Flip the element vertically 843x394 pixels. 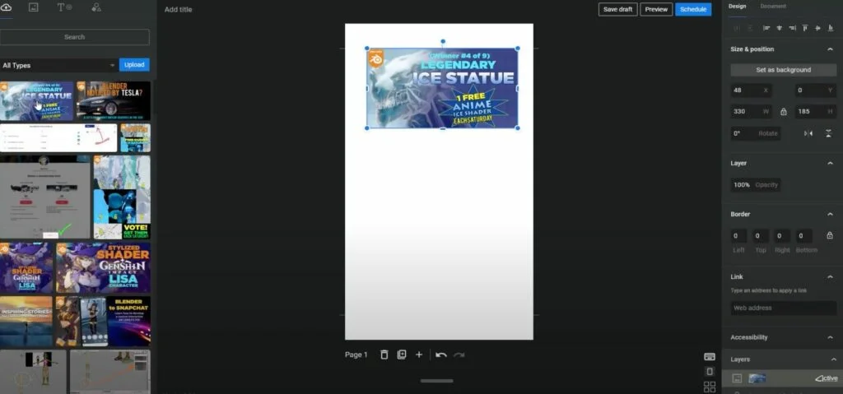point(828,133)
